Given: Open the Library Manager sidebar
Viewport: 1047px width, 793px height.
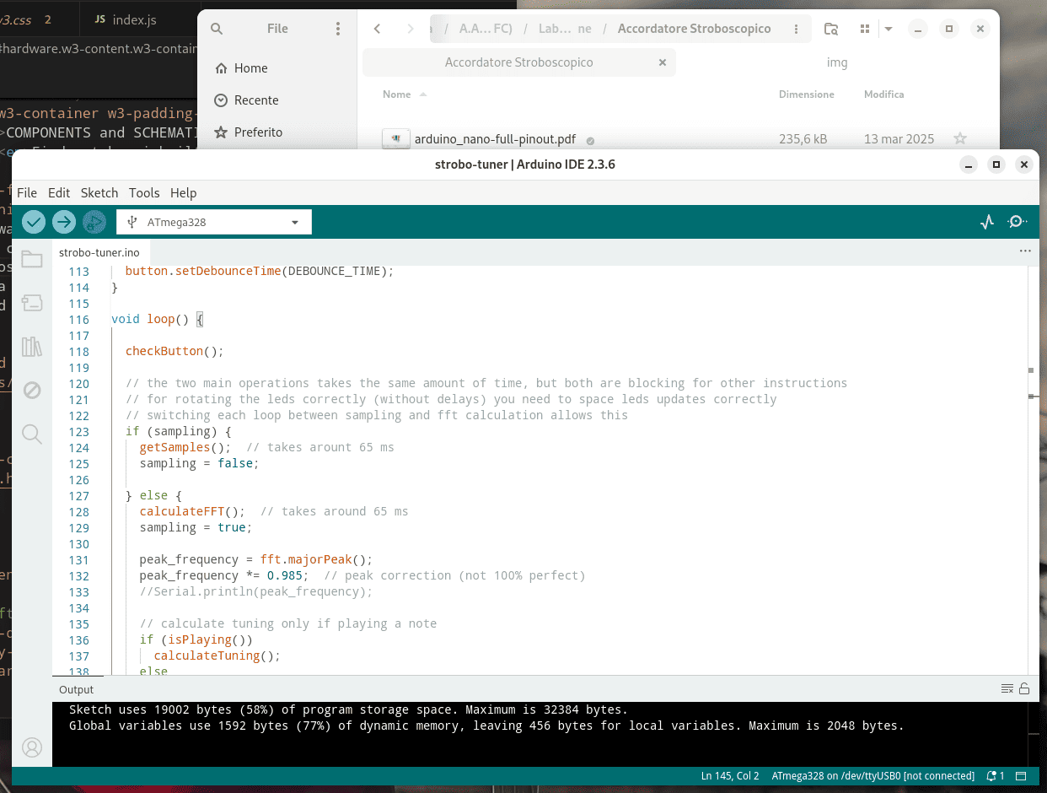Looking at the screenshot, I should (x=32, y=347).
